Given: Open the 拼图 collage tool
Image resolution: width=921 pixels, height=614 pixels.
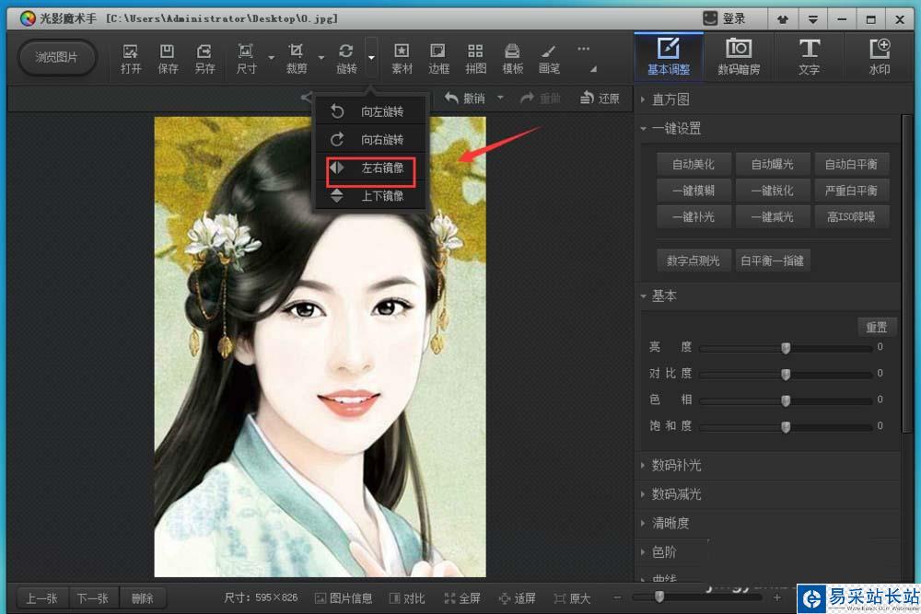Looking at the screenshot, I should click(x=475, y=58).
